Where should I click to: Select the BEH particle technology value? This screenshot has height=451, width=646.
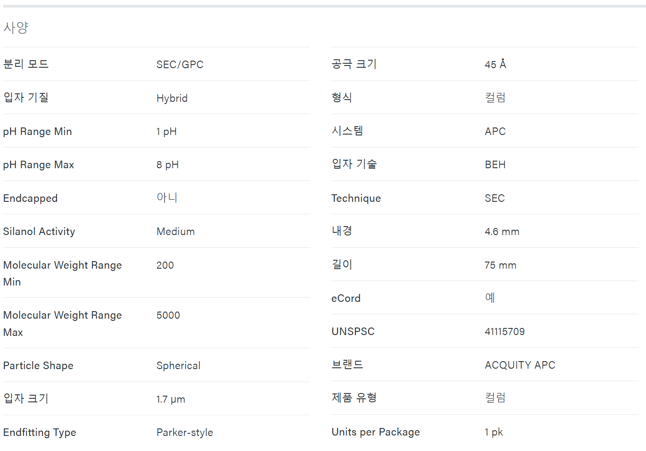click(495, 165)
